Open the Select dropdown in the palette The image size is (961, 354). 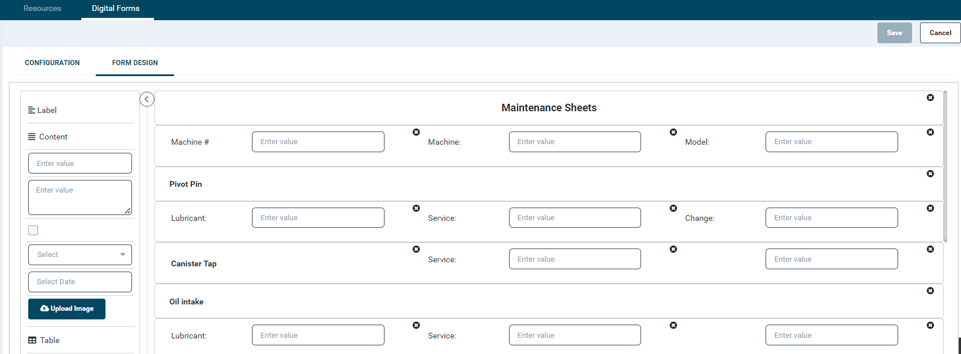tap(80, 255)
